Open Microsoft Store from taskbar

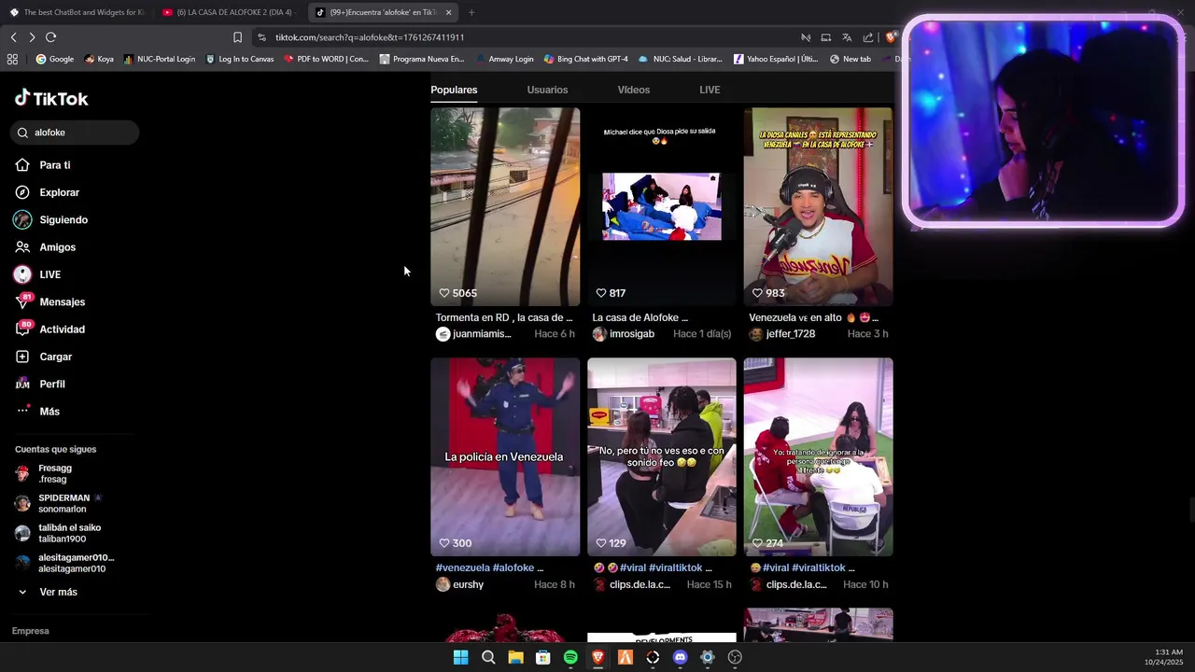click(x=543, y=657)
